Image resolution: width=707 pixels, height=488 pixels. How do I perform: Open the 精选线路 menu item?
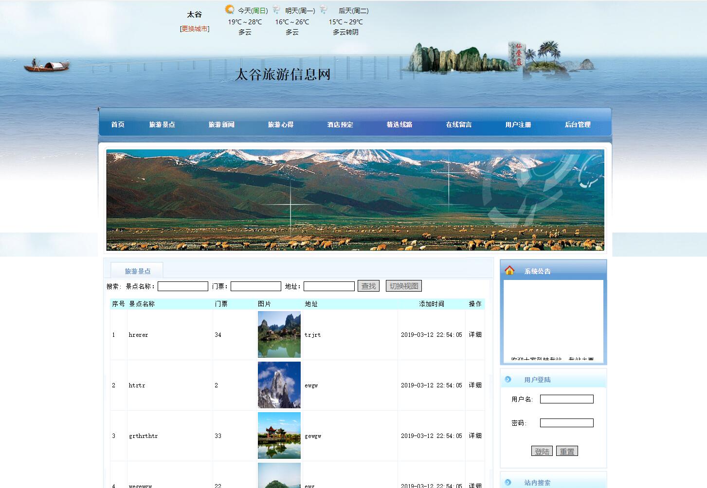[399, 124]
